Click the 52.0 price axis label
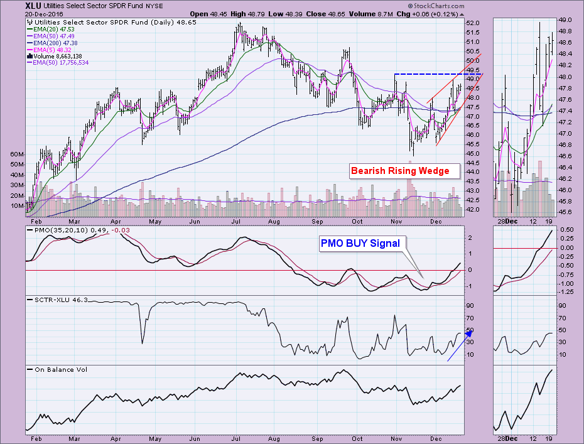Screen dimensions: 584x444 point(472,23)
